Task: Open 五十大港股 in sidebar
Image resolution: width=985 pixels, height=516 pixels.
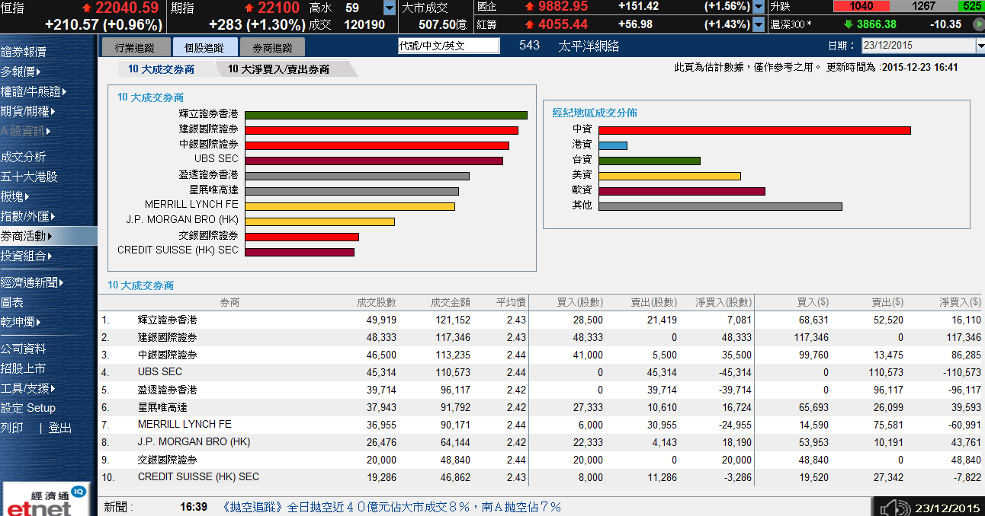Action: (29, 177)
